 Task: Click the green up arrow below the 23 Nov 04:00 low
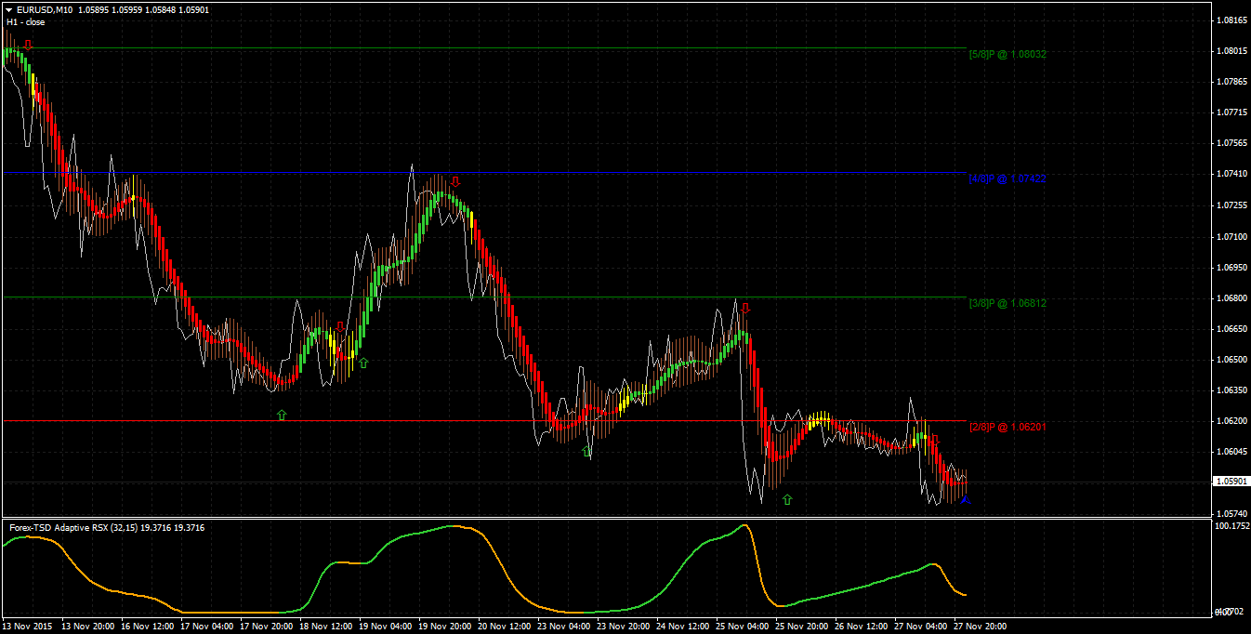point(586,452)
